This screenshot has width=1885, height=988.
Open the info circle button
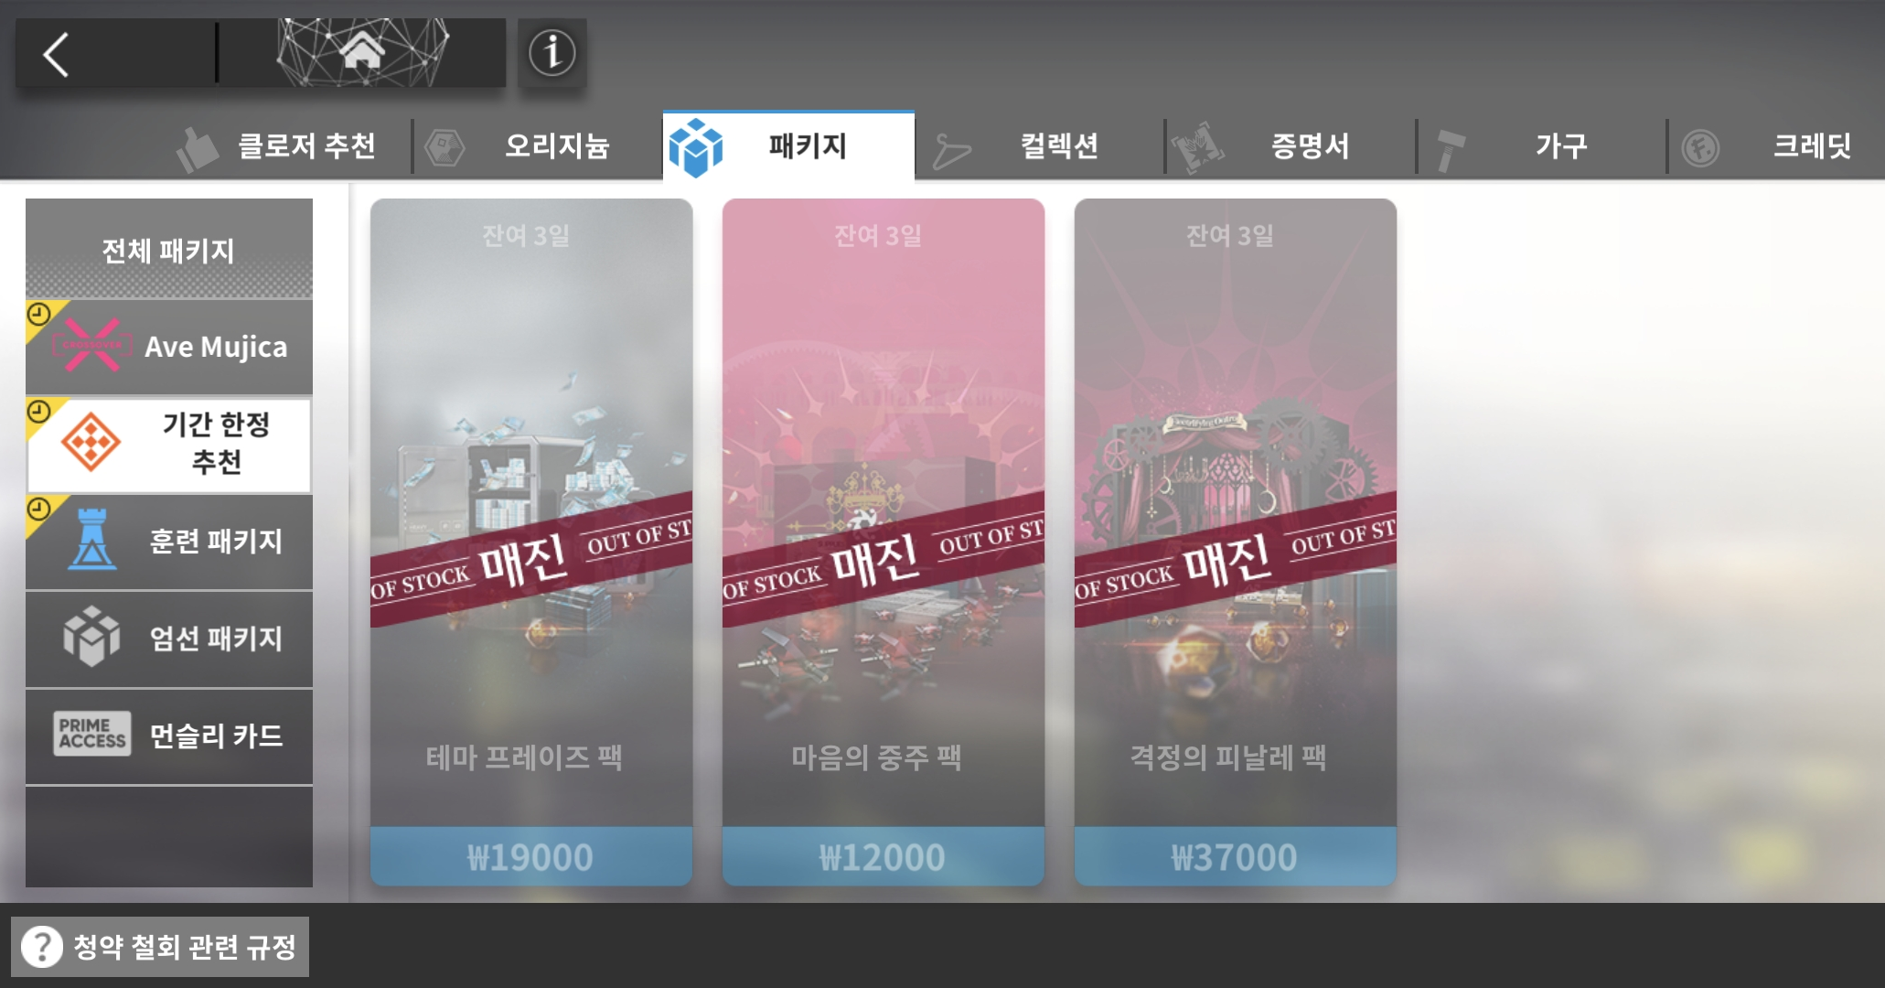(x=552, y=53)
